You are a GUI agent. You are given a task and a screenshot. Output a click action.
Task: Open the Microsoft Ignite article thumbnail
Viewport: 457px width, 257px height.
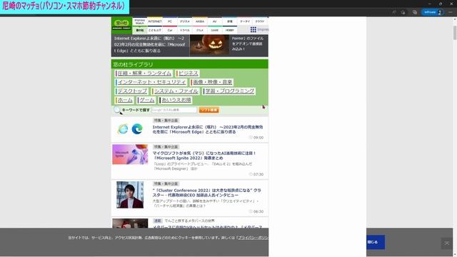[x=130, y=154]
